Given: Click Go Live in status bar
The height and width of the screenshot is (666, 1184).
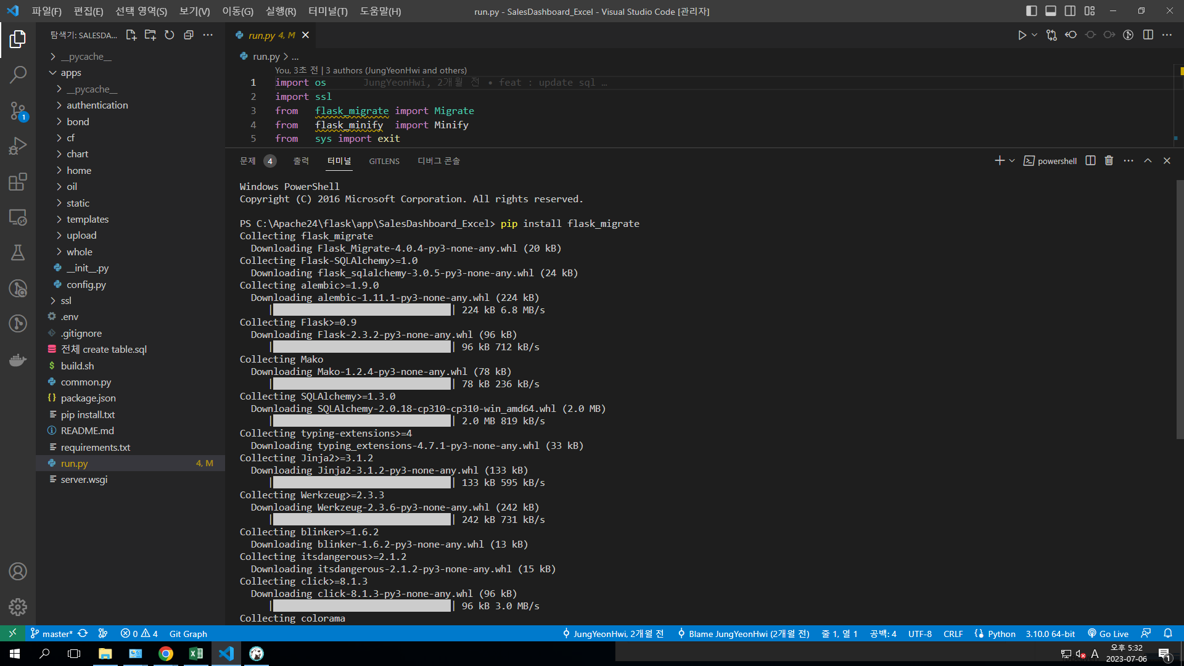Looking at the screenshot, I should tap(1108, 634).
